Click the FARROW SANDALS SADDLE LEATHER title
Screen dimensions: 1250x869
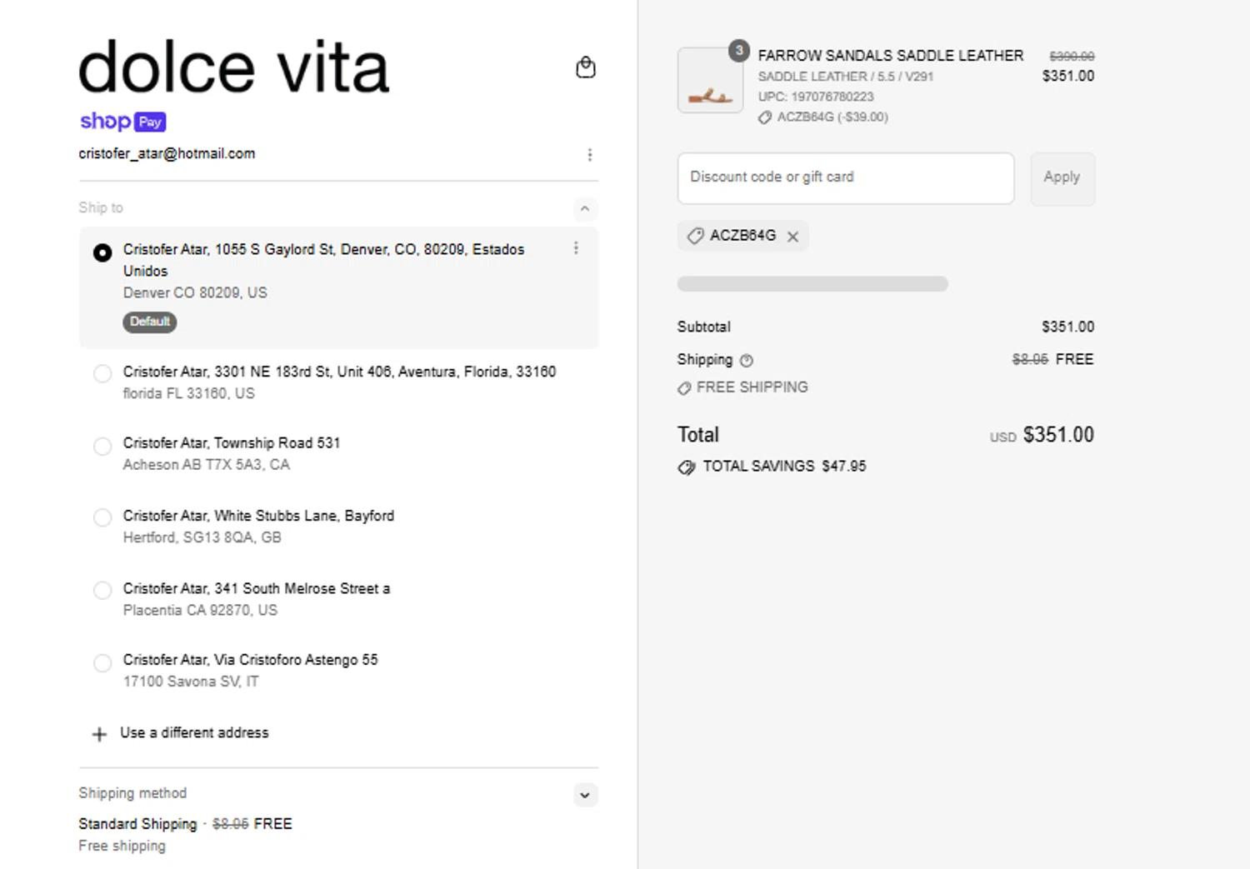891,56
